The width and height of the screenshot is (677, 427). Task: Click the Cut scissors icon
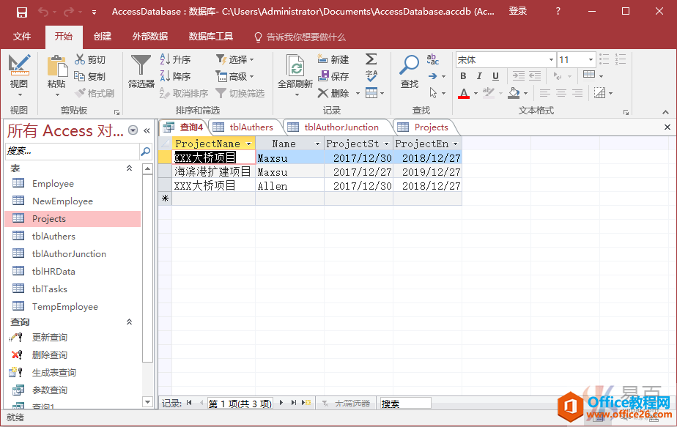coord(81,59)
